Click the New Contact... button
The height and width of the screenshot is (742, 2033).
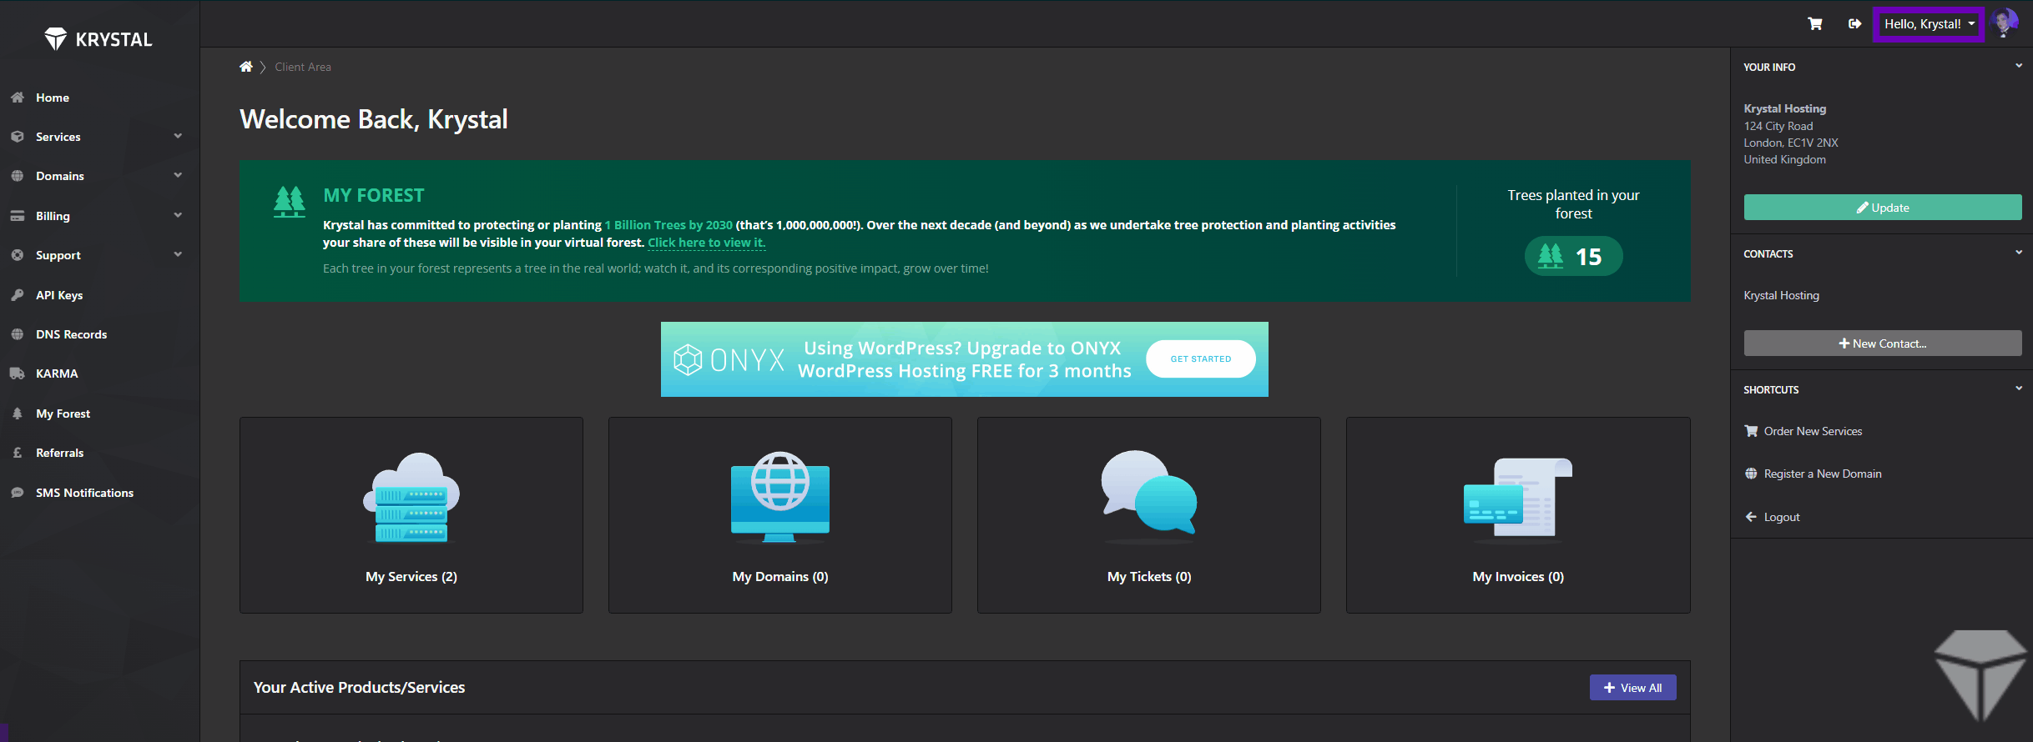[1883, 343]
